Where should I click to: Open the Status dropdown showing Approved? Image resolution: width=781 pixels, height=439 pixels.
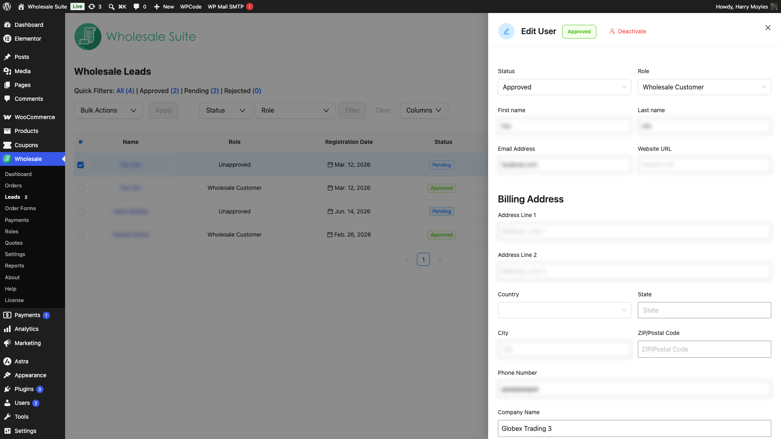click(x=565, y=87)
